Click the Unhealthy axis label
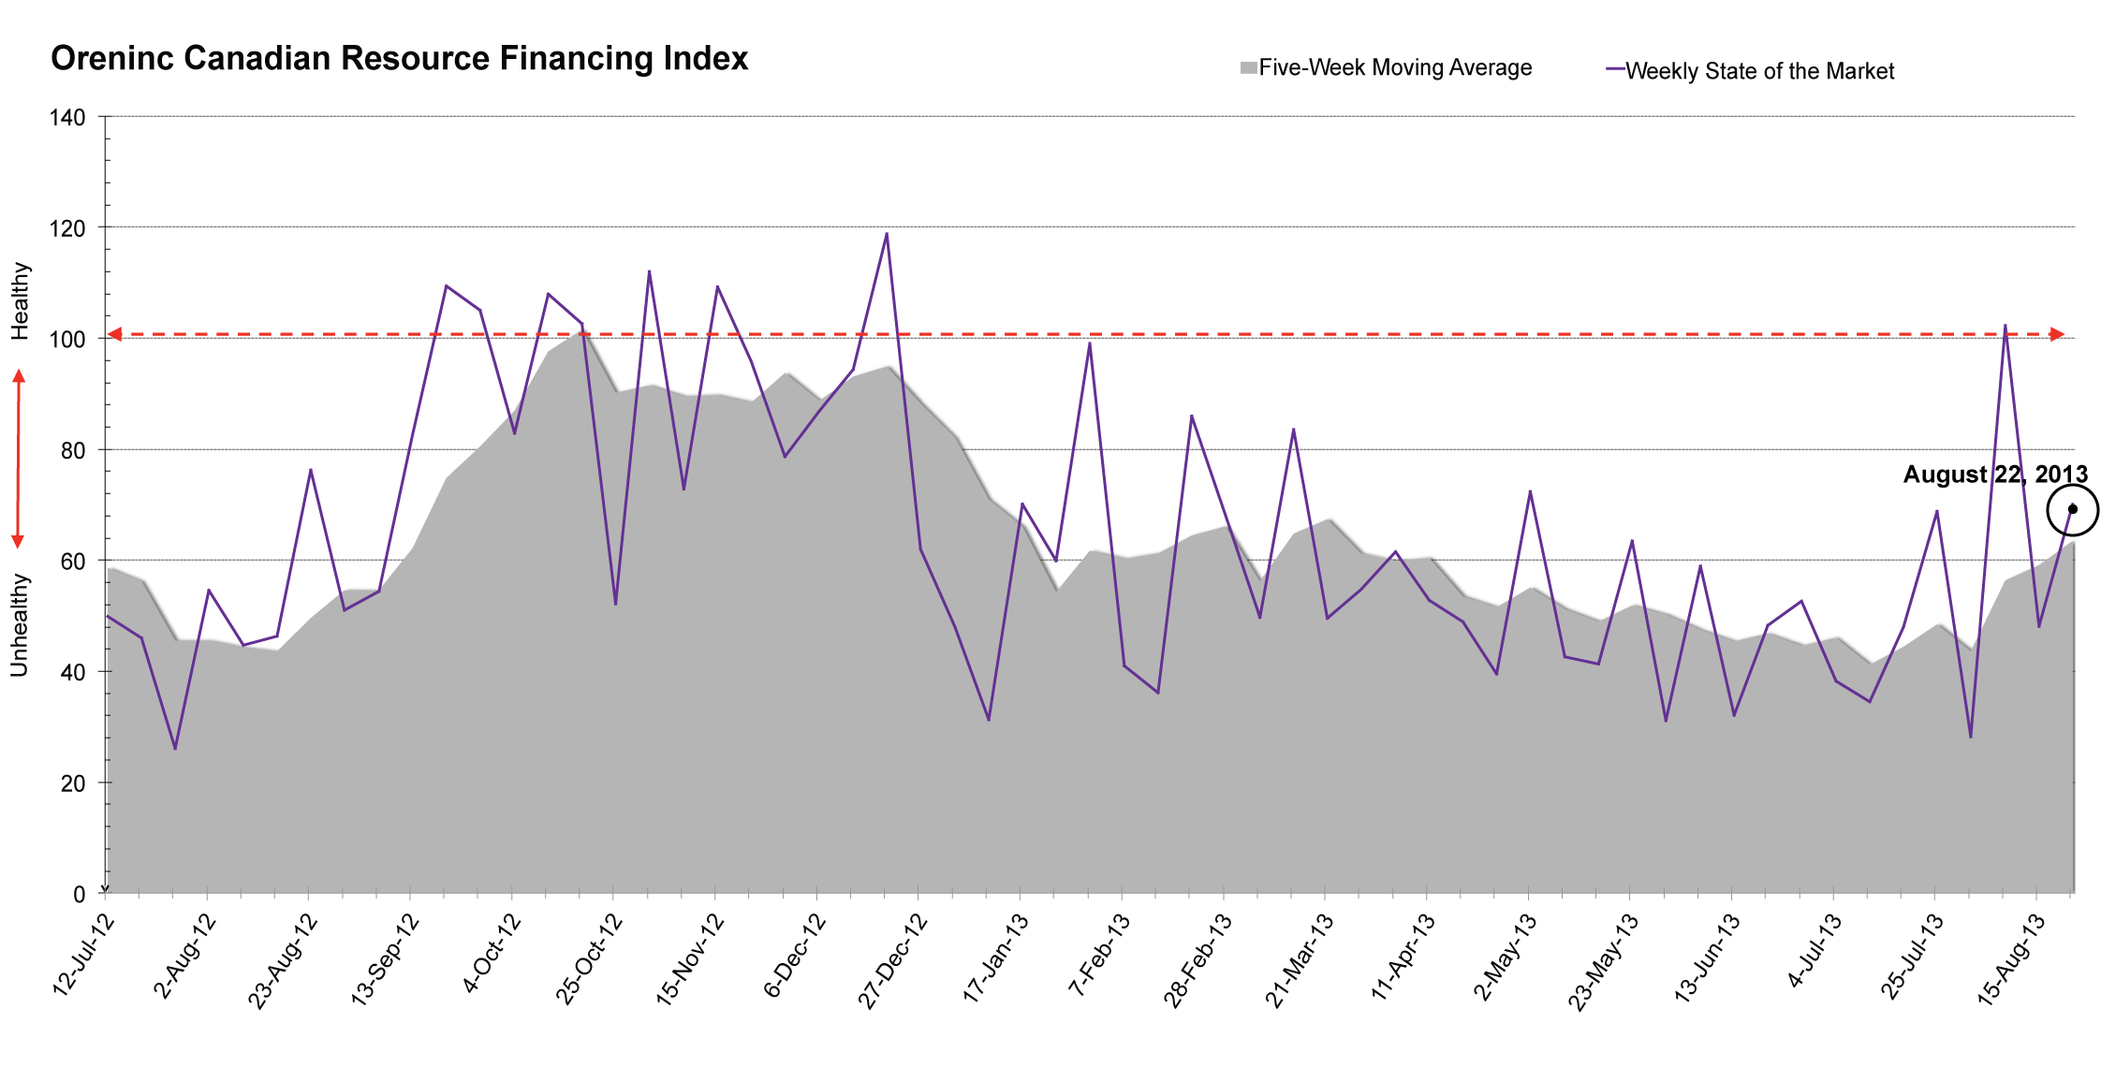The height and width of the screenshot is (1067, 2101). [x=20, y=625]
